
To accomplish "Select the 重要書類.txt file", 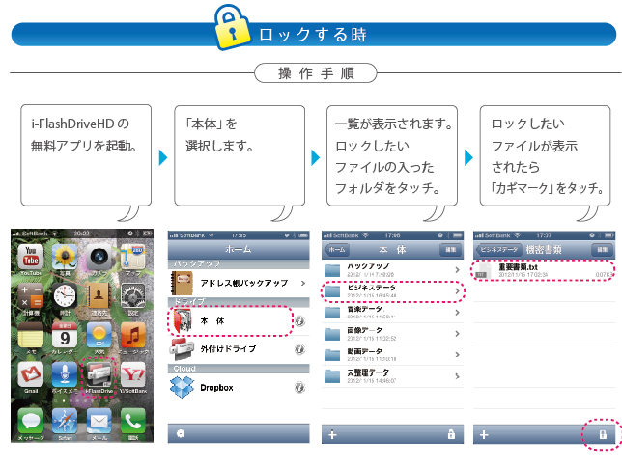I will click(x=545, y=270).
